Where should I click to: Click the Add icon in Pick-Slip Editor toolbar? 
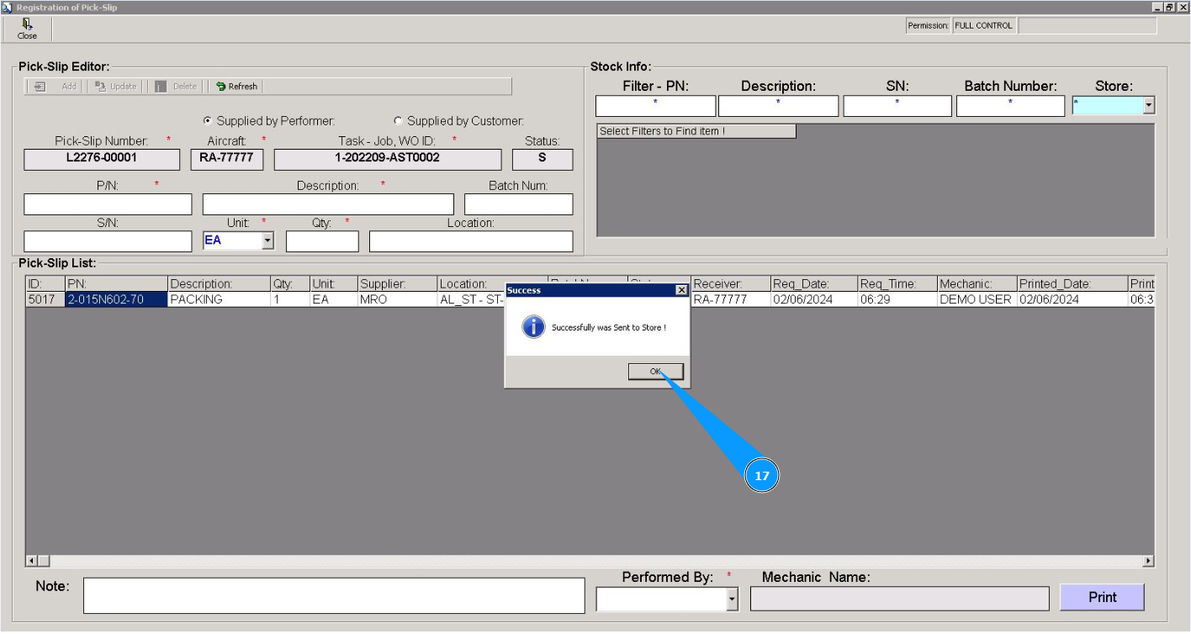click(40, 87)
